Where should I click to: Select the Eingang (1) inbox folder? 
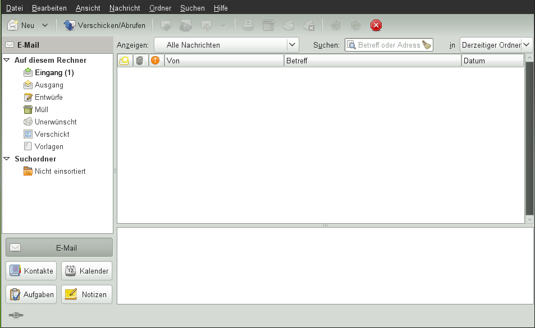[54, 72]
